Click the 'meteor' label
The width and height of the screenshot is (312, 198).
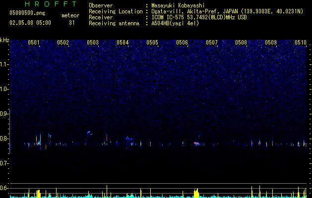click(x=70, y=15)
